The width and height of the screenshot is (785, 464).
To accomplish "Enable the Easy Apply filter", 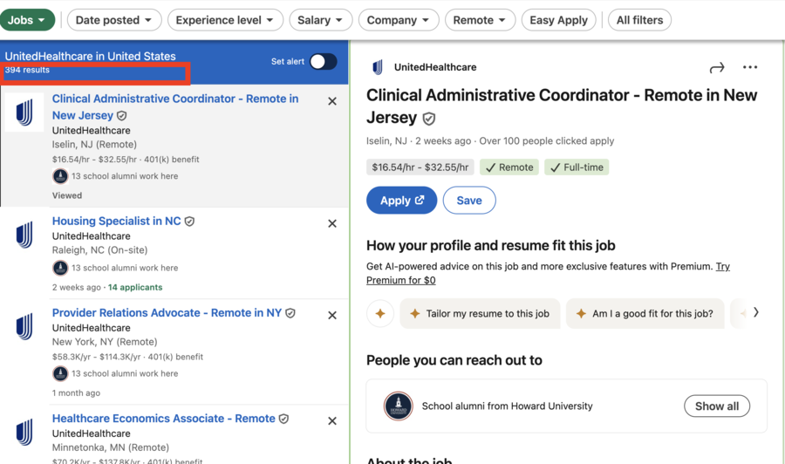I will [559, 20].
